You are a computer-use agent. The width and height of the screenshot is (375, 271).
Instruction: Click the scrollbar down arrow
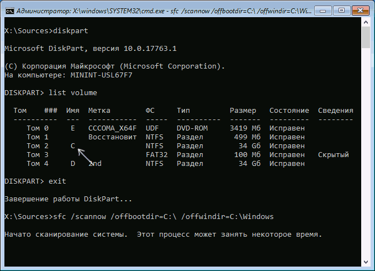(x=366, y=262)
